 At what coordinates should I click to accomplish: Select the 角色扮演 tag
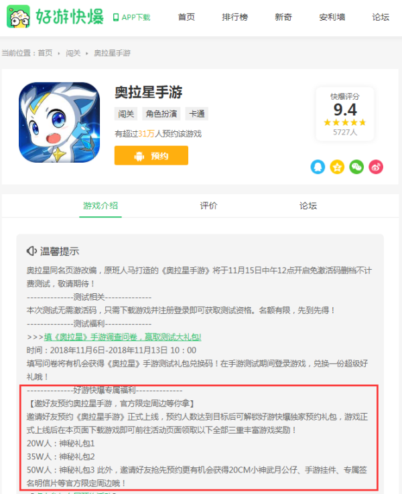[161, 114]
